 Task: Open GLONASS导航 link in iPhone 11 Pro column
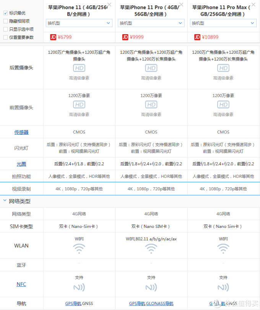tap(160, 303)
